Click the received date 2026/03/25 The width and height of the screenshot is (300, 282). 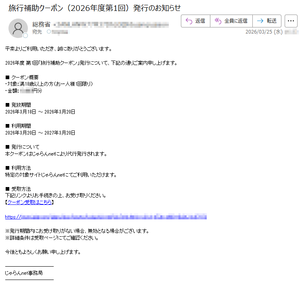pos(264,32)
